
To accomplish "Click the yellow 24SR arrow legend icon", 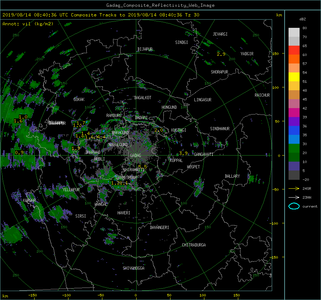I will 294,189.
